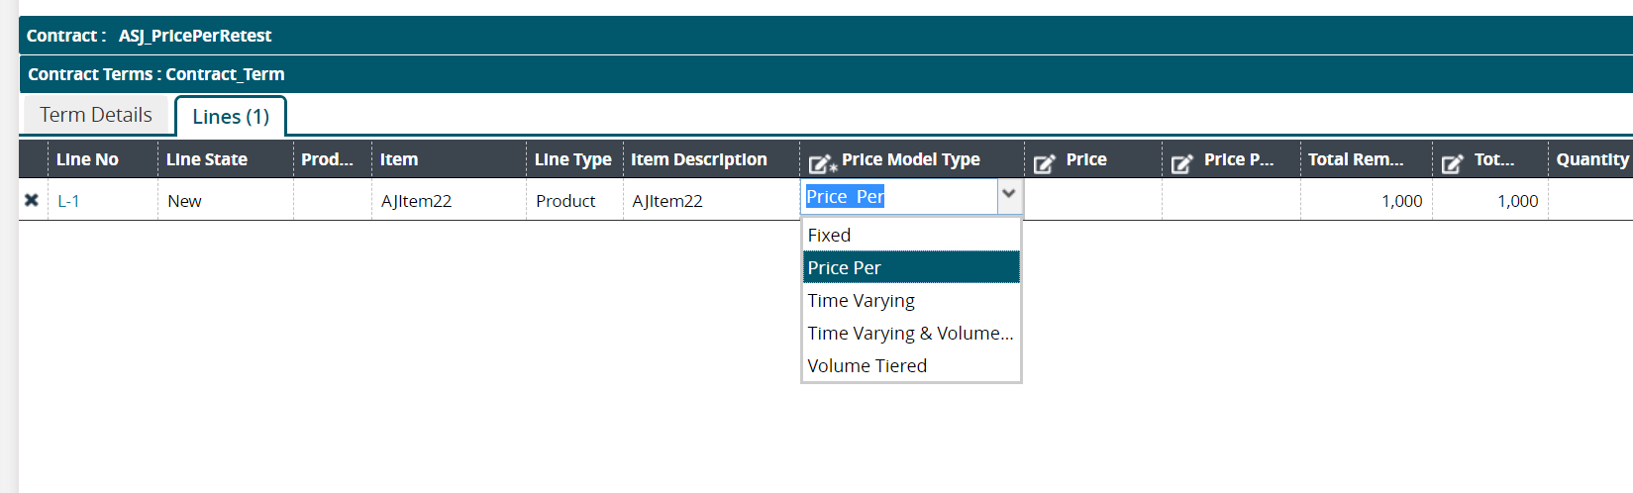Pick Time Varying & Volume... option
The image size is (1633, 493).
pos(910,333)
